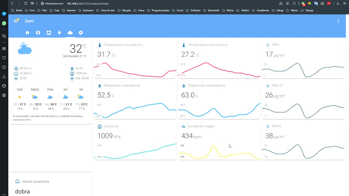
Task: Switch to the map view tab
Action: click(38, 33)
